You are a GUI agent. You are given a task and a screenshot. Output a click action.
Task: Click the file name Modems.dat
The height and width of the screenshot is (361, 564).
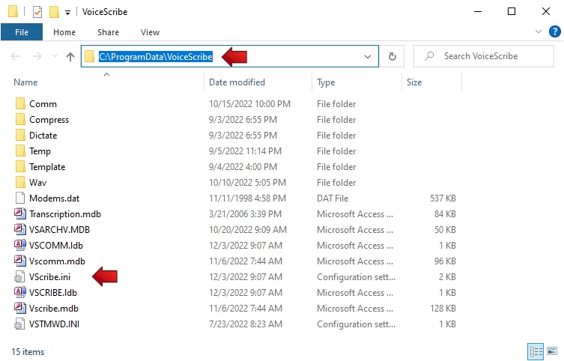click(x=55, y=198)
